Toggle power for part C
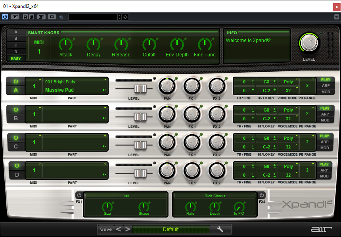This screenshot has height=237, width=341. pos(15,138)
